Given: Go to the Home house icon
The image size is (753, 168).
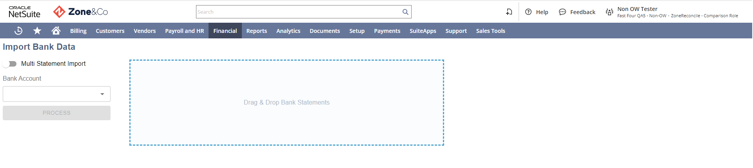Looking at the screenshot, I should 56,31.
